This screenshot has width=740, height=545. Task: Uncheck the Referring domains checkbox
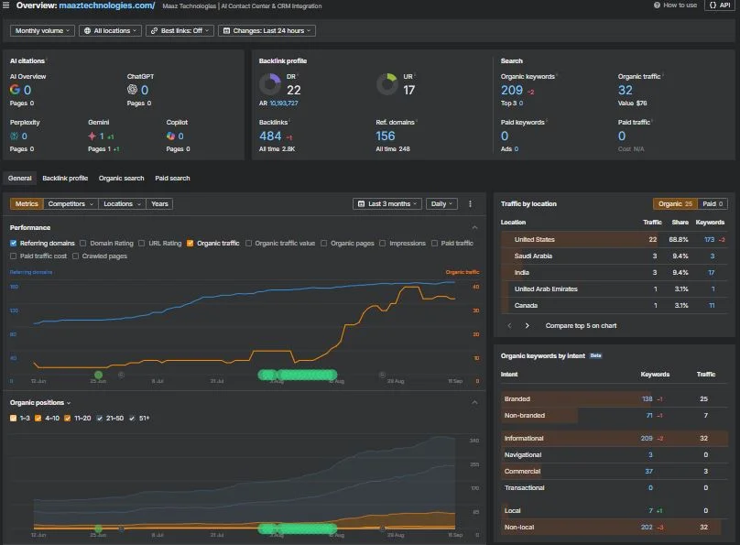(x=13, y=243)
